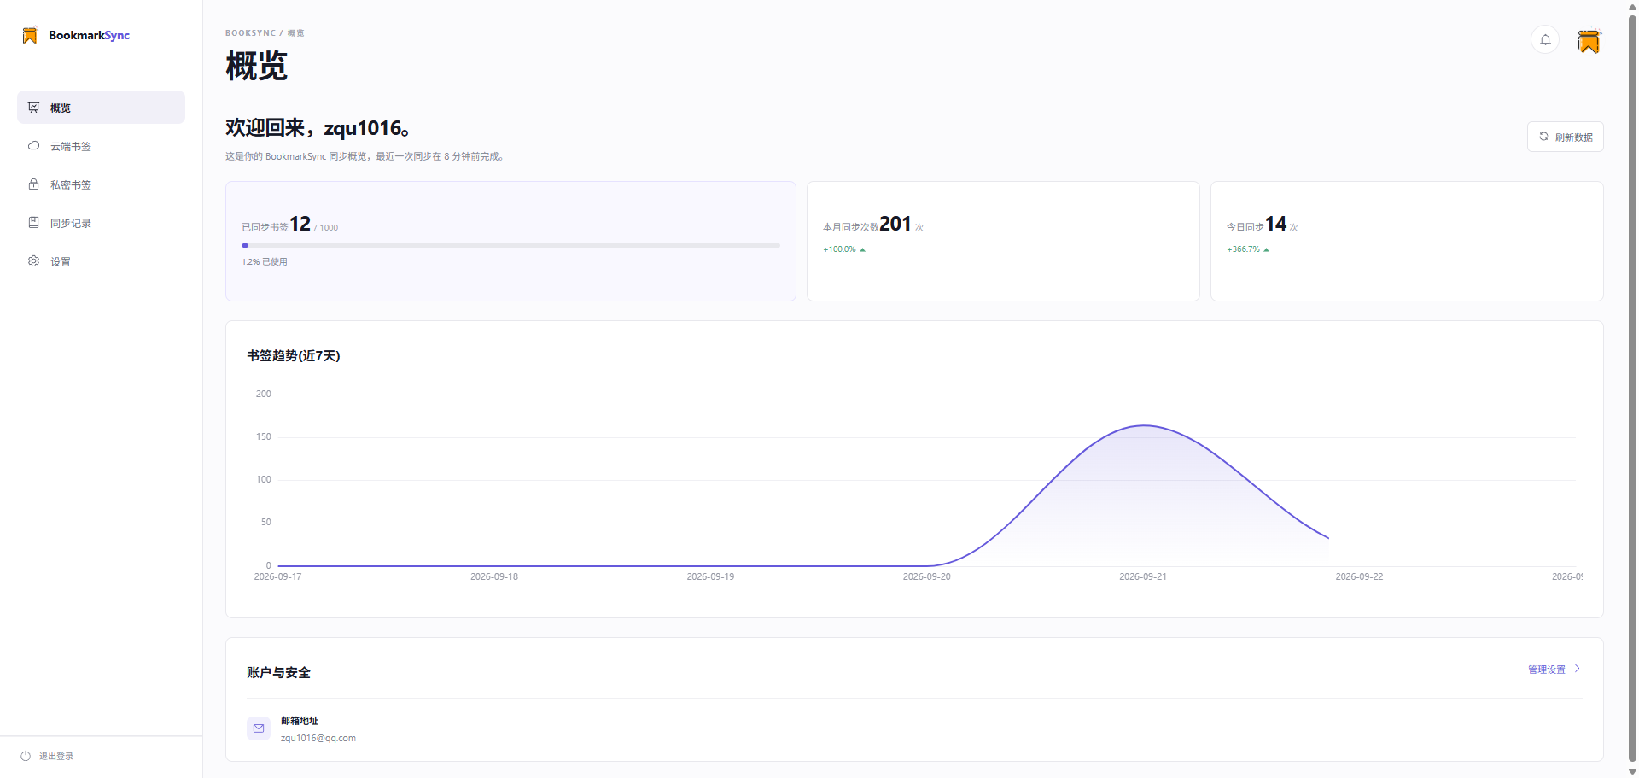Image resolution: width=1639 pixels, height=778 pixels.
Task: Click the mail icon beside 邮箱地址
Action: (259, 728)
